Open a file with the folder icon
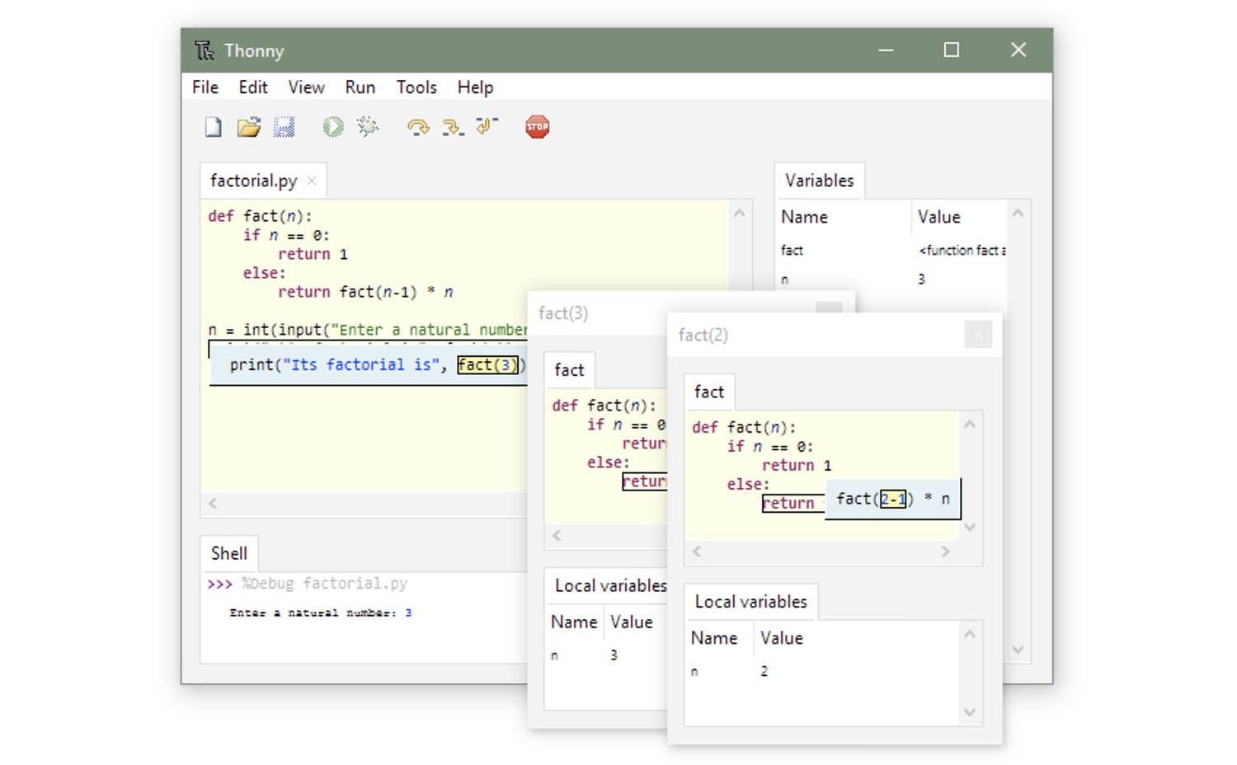This screenshot has height=765, width=1237. point(248,127)
